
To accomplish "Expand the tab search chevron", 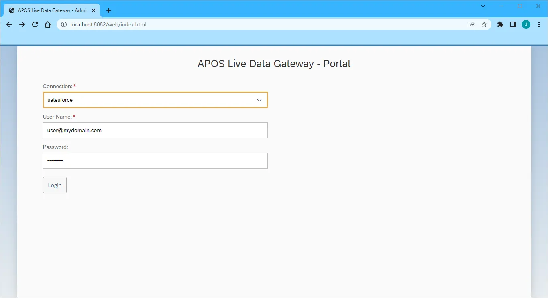I will pos(483,6).
